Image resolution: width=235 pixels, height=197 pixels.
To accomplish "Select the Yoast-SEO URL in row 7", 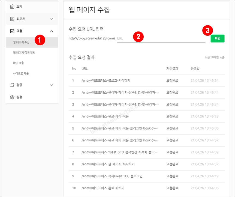I will click(119, 152).
